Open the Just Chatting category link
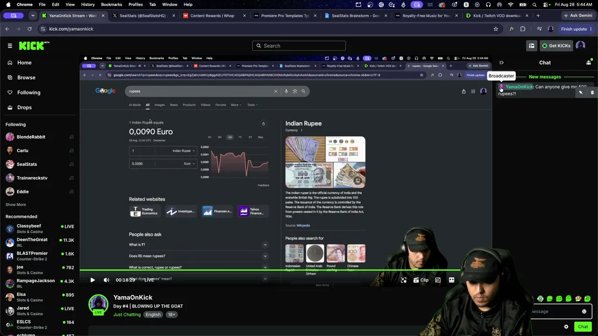The width and height of the screenshot is (598, 336). (127, 315)
